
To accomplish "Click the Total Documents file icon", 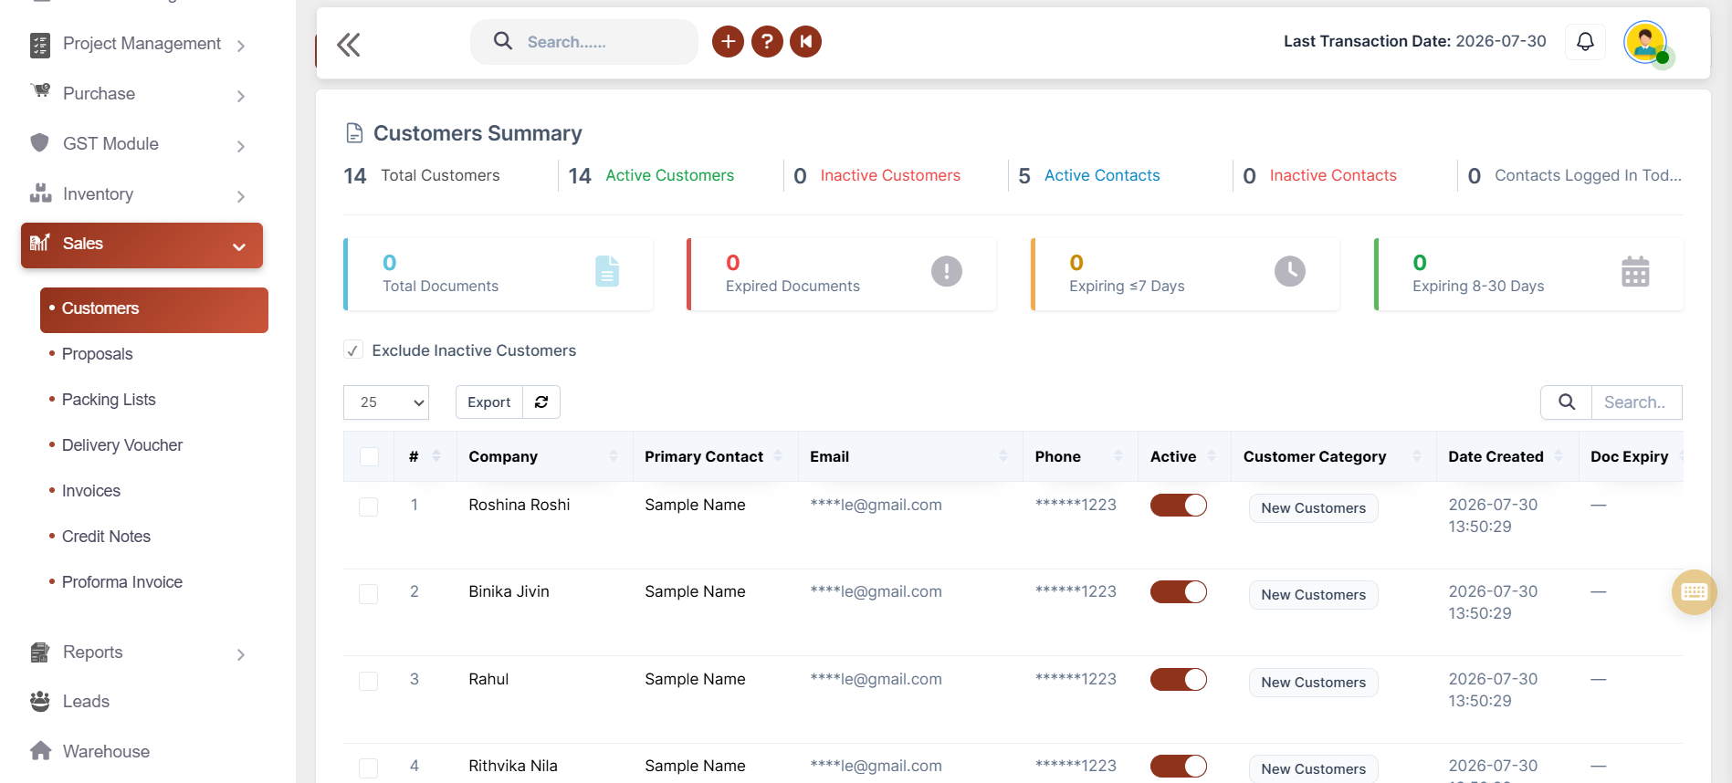I will (x=607, y=271).
